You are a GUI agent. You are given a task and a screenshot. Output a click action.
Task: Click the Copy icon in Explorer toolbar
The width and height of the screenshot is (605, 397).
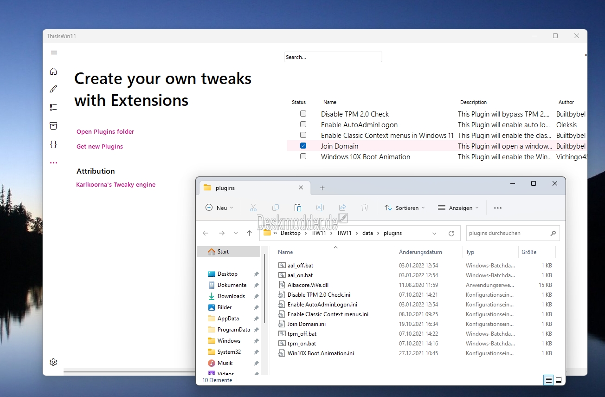tap(276, 208)
